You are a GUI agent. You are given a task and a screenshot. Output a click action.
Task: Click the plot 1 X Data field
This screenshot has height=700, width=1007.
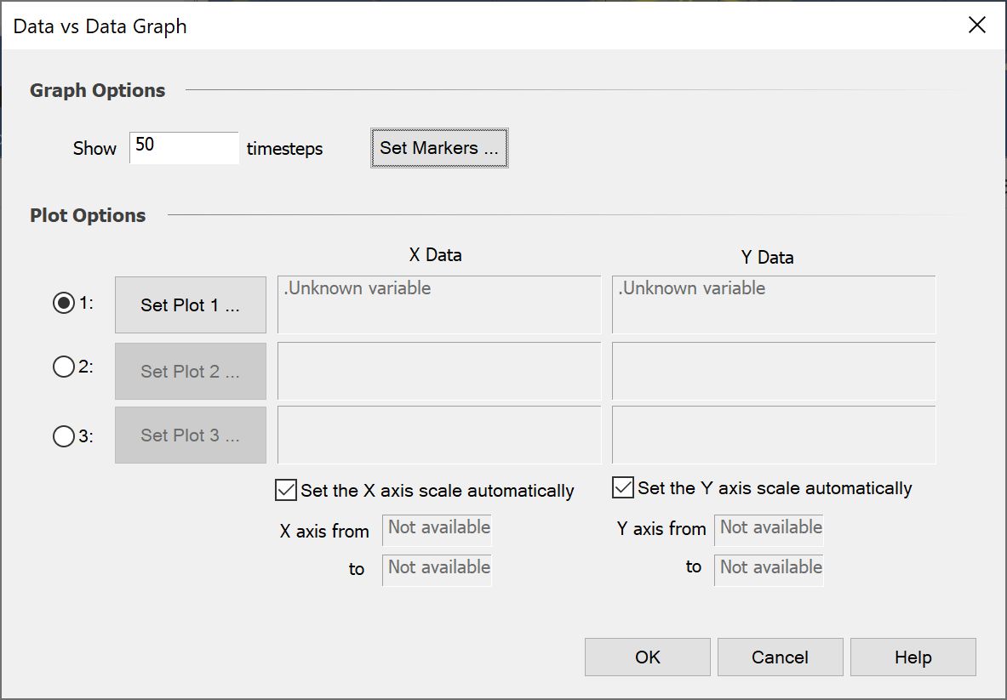439,304
